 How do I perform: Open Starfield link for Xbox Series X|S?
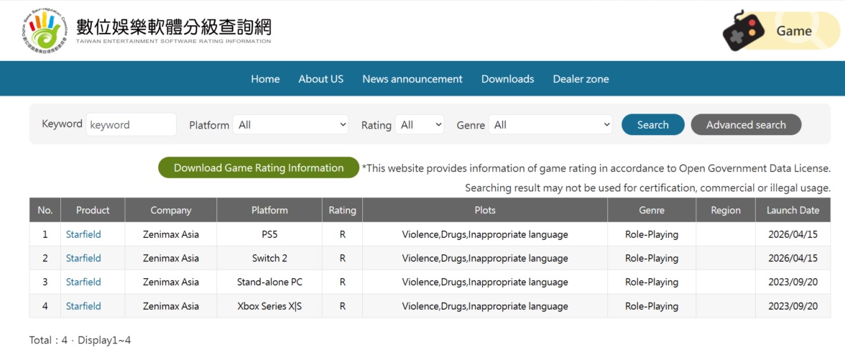tap(83, 306)
